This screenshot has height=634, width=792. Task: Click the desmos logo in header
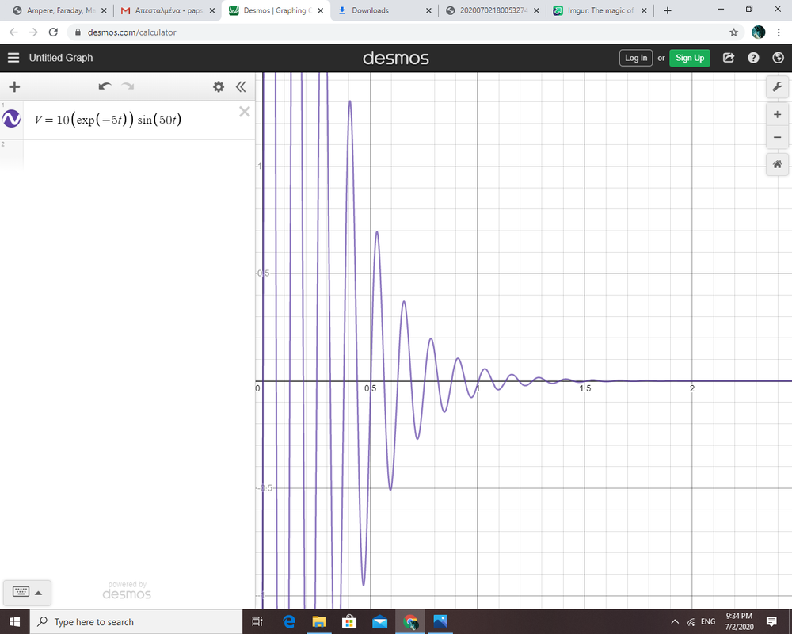[x=395, y=58]
